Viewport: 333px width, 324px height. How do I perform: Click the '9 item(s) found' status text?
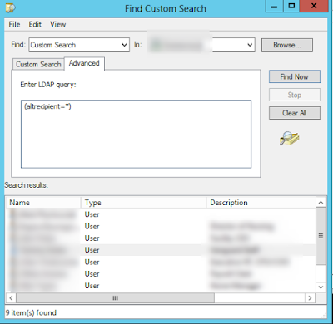coord(31,312)
